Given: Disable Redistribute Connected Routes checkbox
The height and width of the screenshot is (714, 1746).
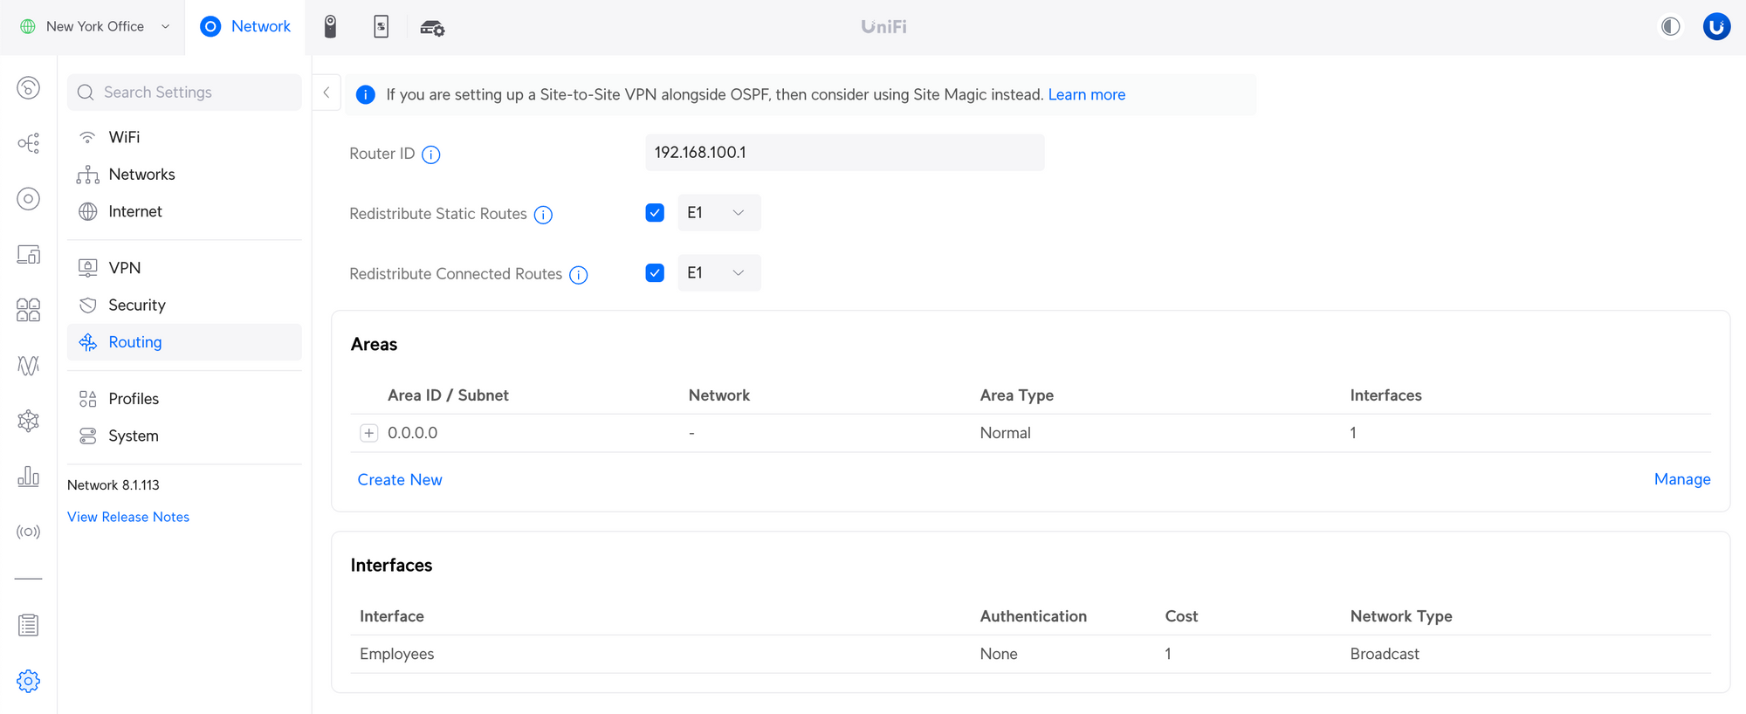Looking at the screenshot, I should click(655, 273).
